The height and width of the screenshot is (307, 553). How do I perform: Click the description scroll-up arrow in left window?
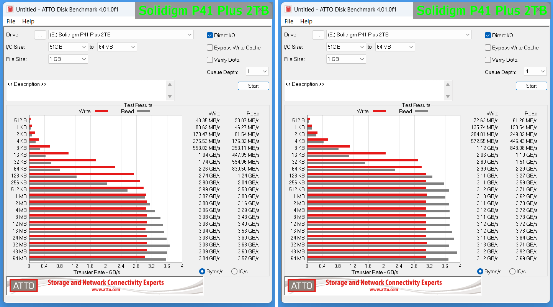click(x=170, y=85)
